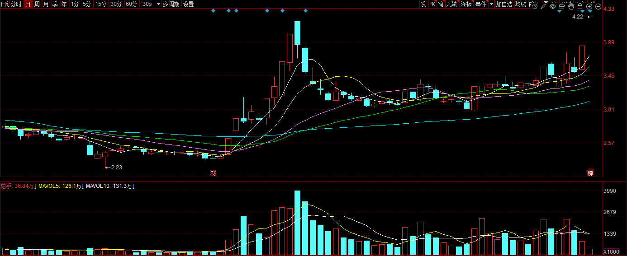This screenshot has width=627, height=256.
Task: Click the 财 marker below the chart
Action: [213, 173]
